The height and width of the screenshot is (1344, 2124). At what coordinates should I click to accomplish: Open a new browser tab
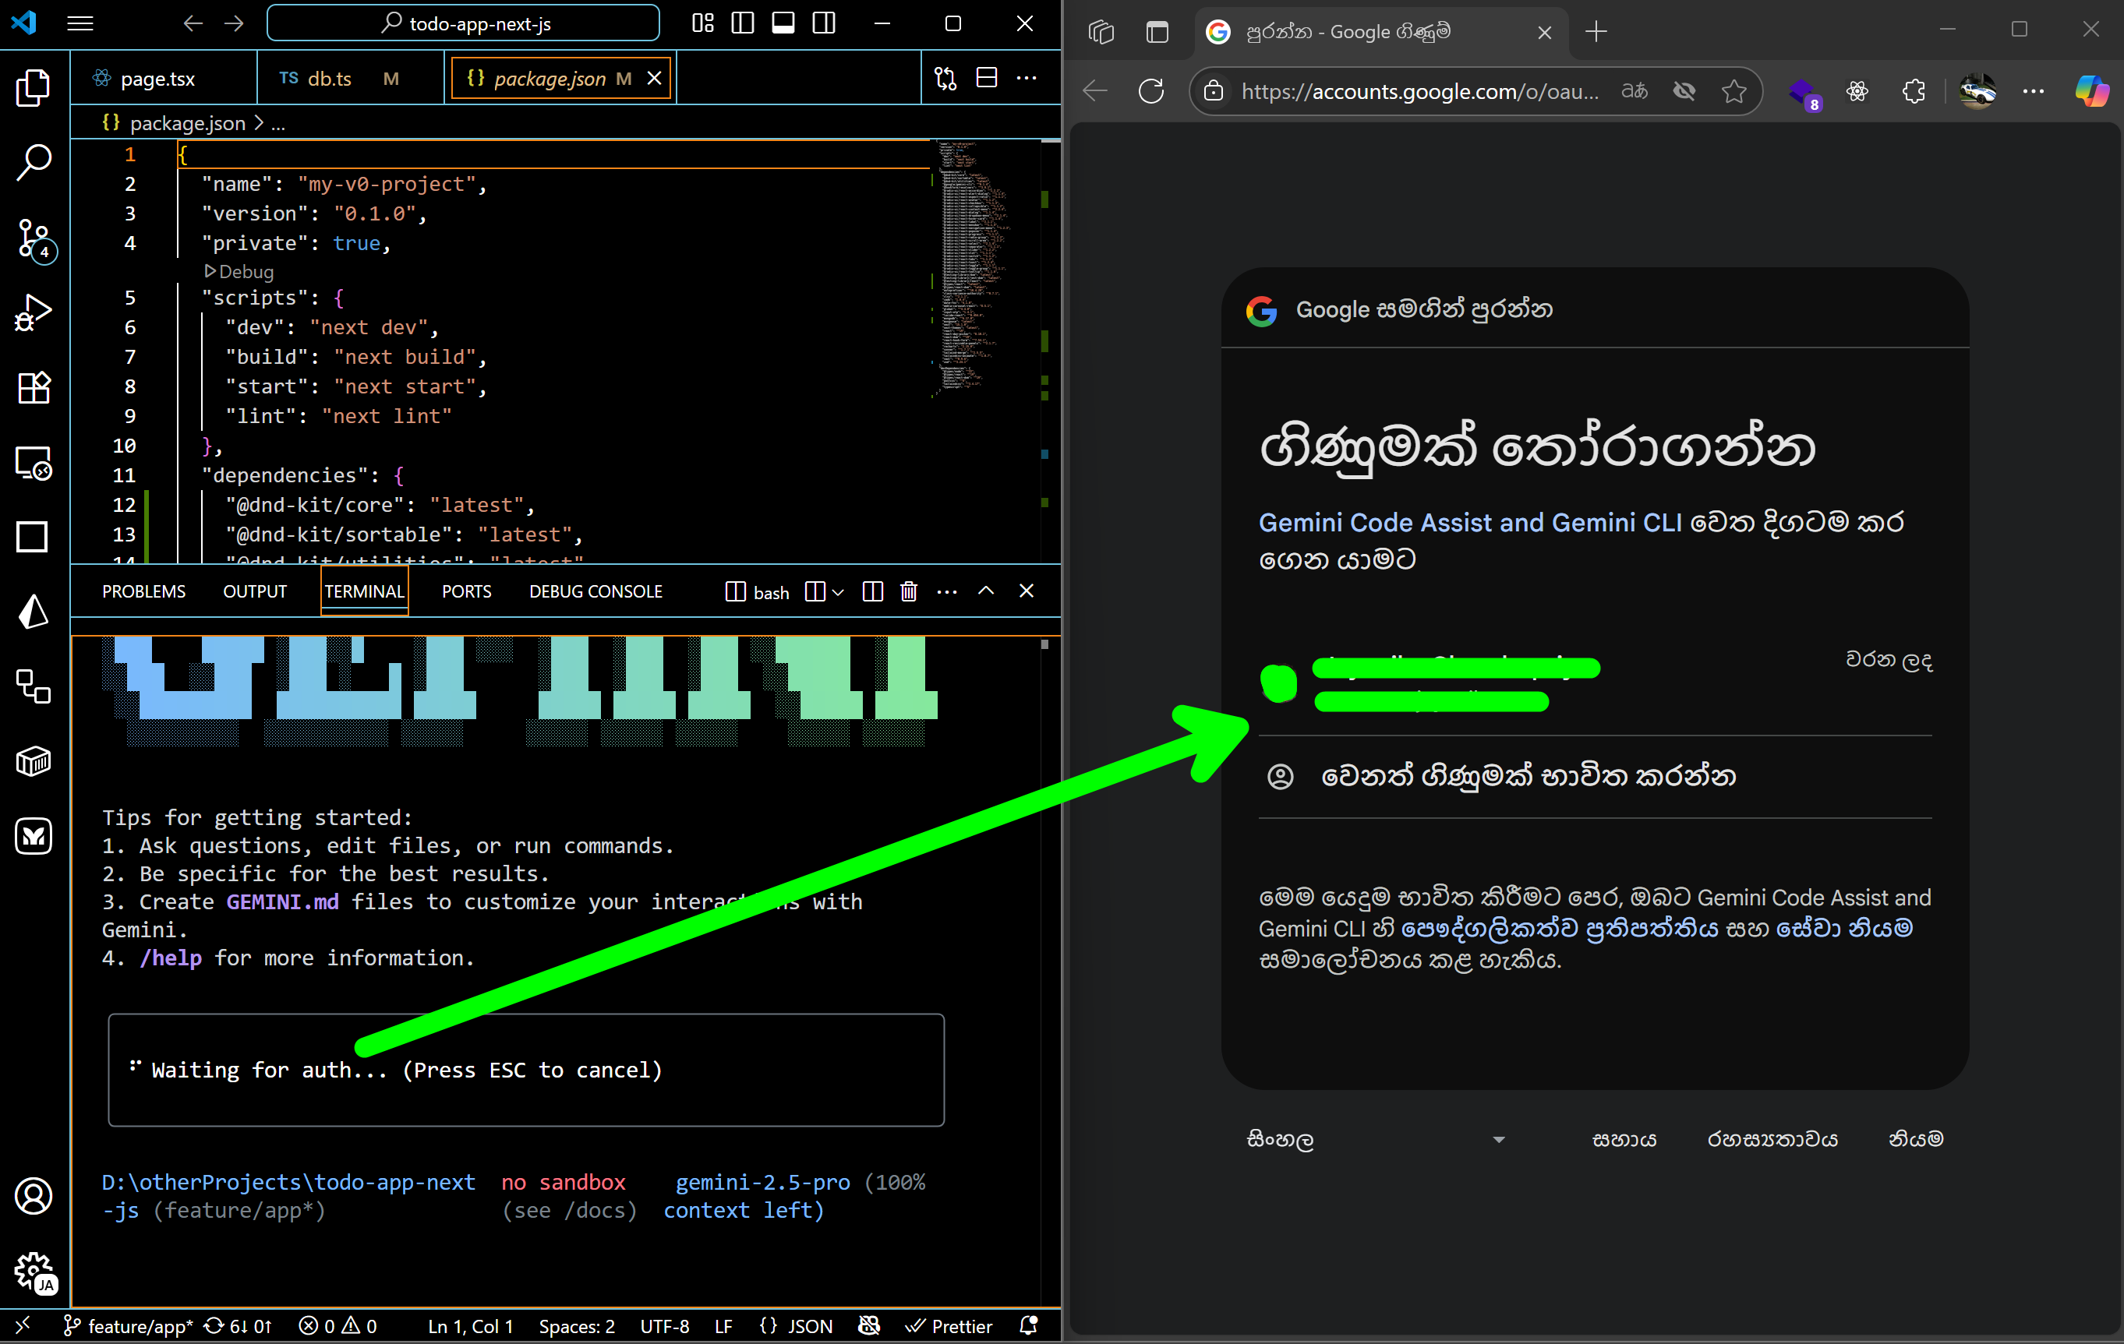click(1596, 33)
